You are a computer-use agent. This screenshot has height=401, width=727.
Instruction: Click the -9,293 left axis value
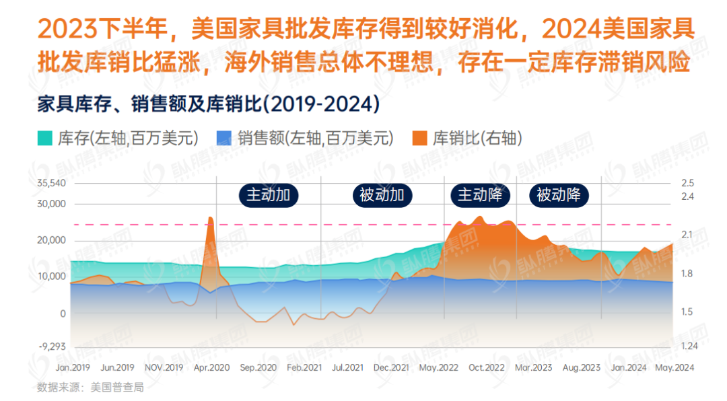click(52, 347)
